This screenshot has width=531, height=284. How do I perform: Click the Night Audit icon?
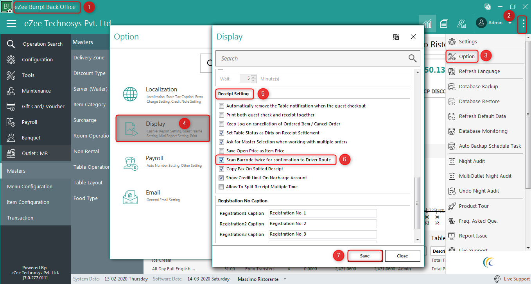[452, 161]
